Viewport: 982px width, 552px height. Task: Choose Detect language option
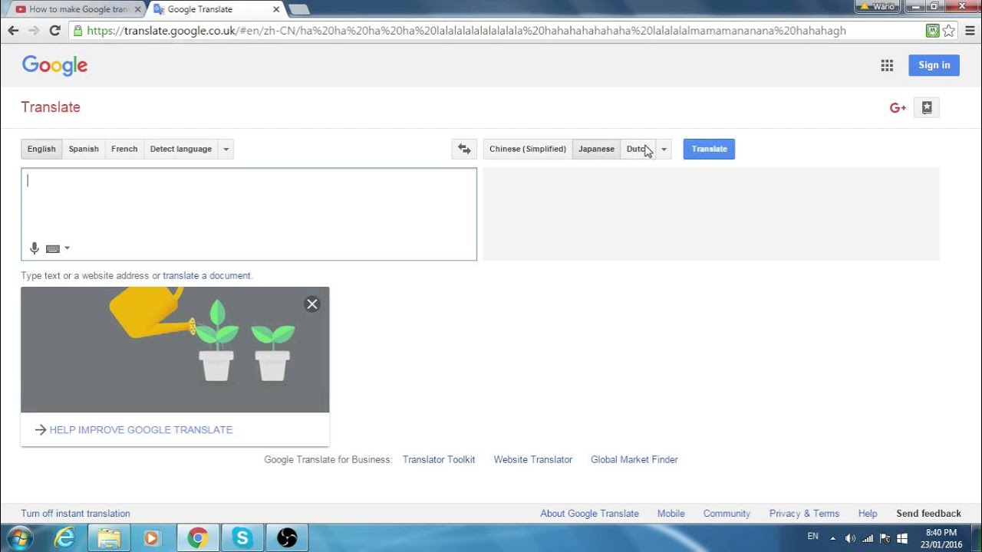coord(181,149)
